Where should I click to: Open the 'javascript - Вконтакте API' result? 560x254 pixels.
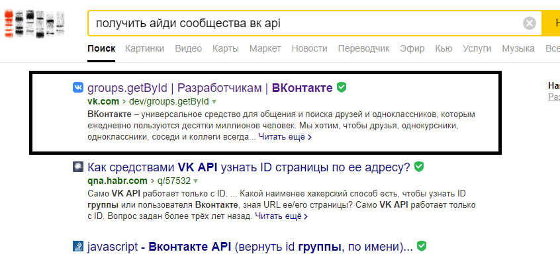(x=250, y=247)
